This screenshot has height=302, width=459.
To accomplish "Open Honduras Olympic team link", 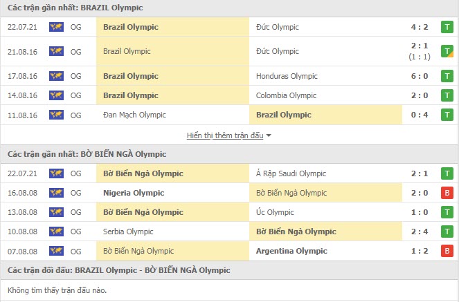I will point(287,76).
